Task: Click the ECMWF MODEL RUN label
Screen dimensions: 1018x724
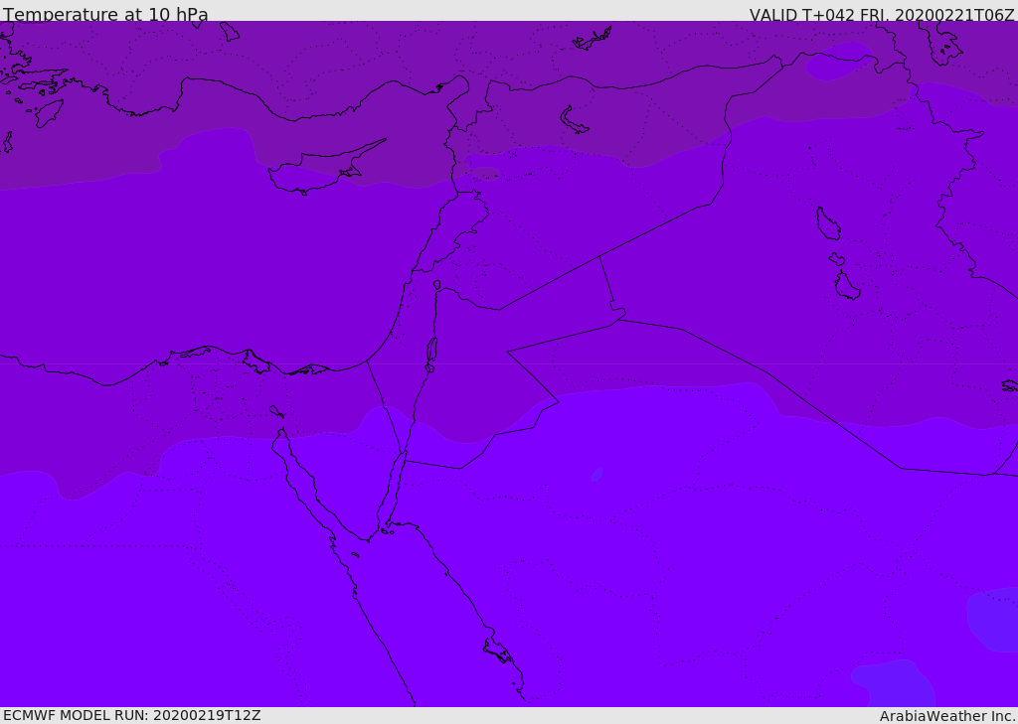Action: (131, 715)
